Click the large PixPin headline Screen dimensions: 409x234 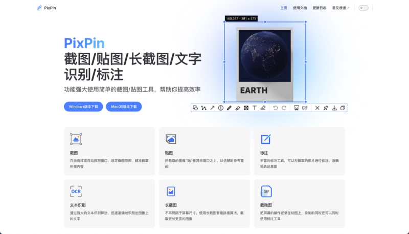pos(84,43)
